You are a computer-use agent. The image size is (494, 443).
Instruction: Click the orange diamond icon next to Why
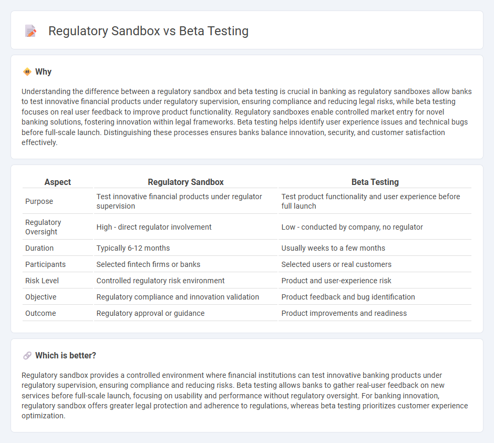pyautogui.click(x=27, y=72)
